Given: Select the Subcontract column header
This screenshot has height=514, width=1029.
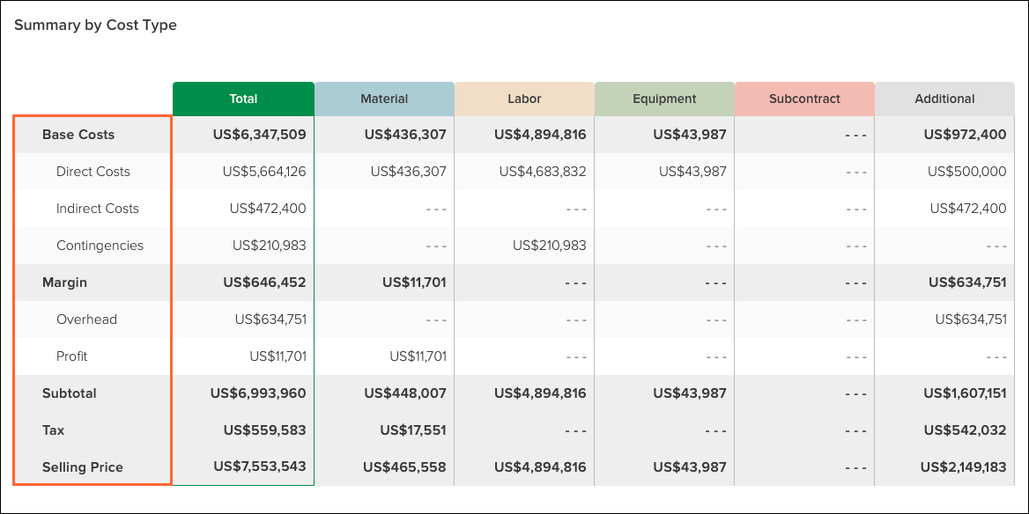Looking at the screenshot, I should [x=804, y=99].
